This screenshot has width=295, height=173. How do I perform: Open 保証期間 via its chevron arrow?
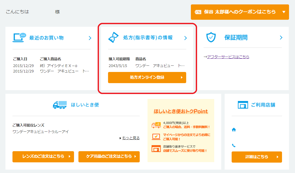pyautogui.click(x=281, y=38)
